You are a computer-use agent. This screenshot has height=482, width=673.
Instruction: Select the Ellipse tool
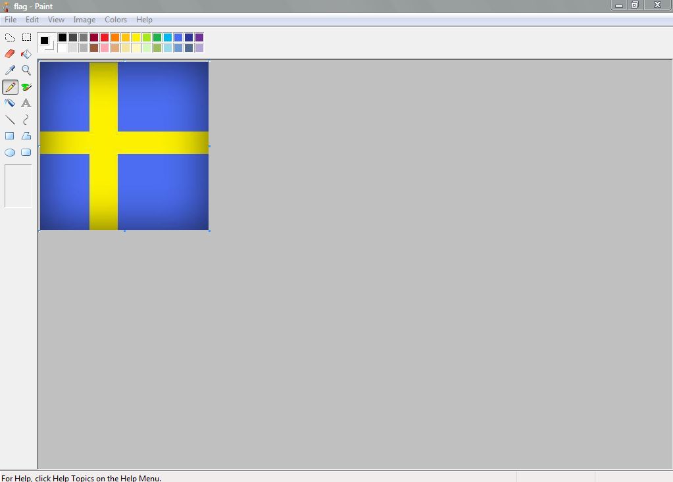[x=10, y=152]
